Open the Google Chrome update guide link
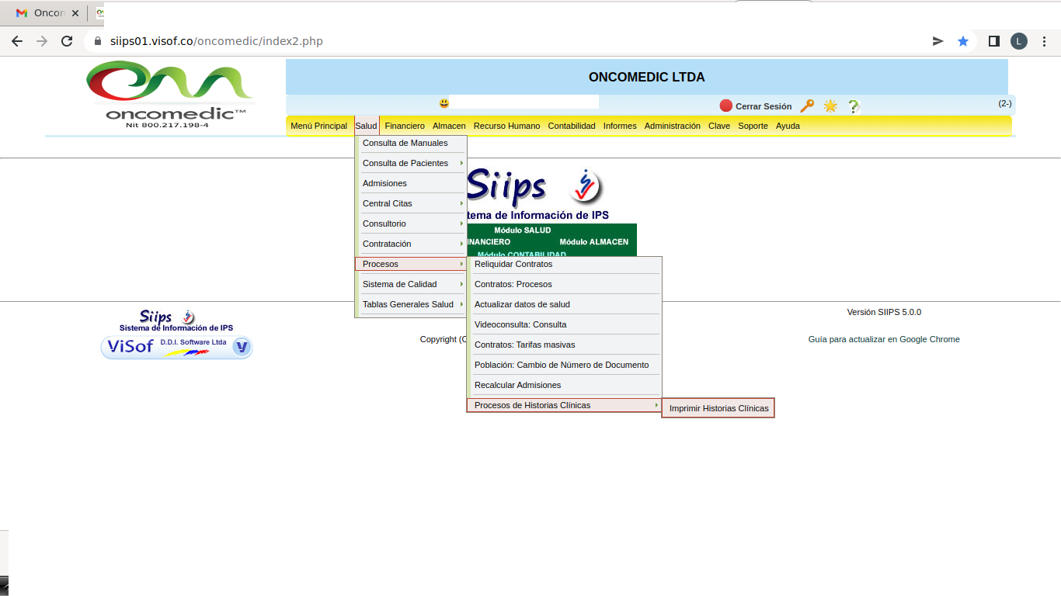The image size is (1061, 596). [x=884, y=339]
